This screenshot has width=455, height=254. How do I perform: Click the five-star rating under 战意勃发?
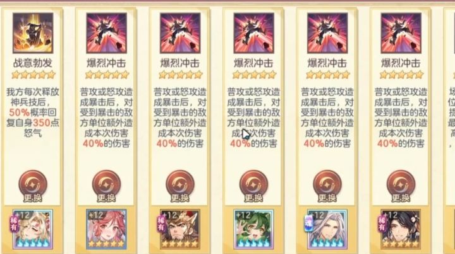33,75
